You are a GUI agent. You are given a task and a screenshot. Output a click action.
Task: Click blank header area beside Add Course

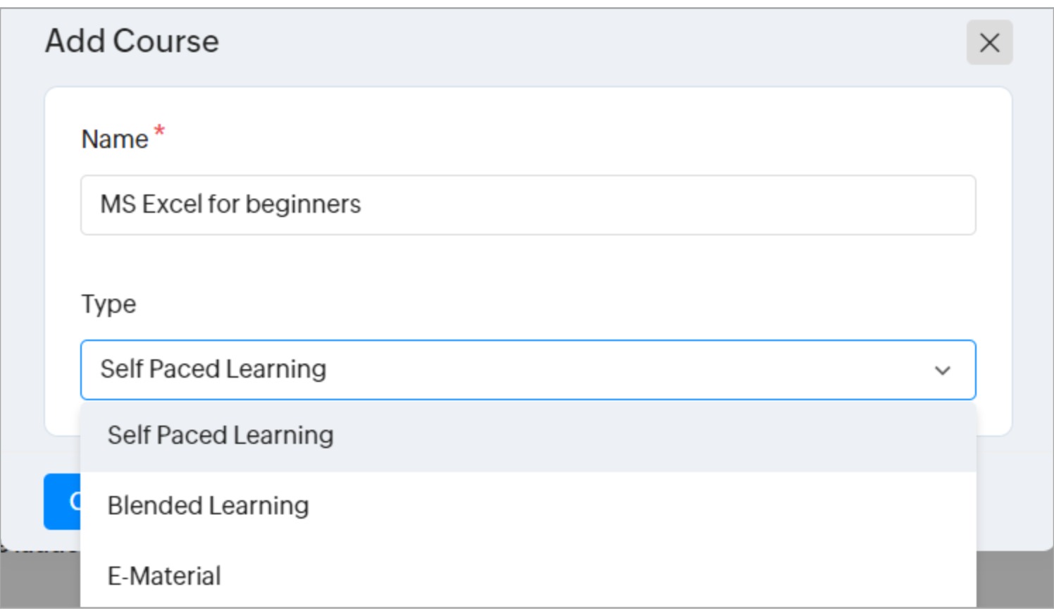pos(564,42)
